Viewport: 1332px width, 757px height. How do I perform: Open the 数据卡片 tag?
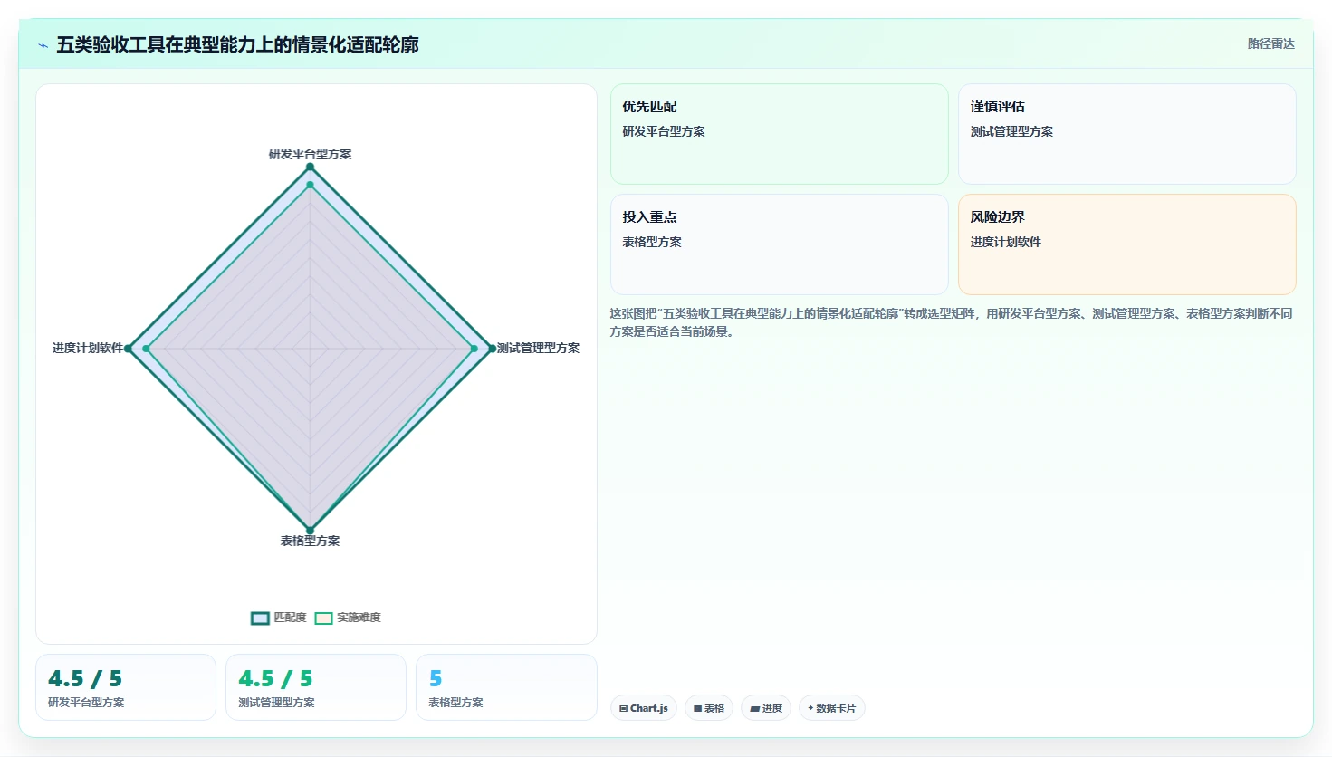coord(831,708)
